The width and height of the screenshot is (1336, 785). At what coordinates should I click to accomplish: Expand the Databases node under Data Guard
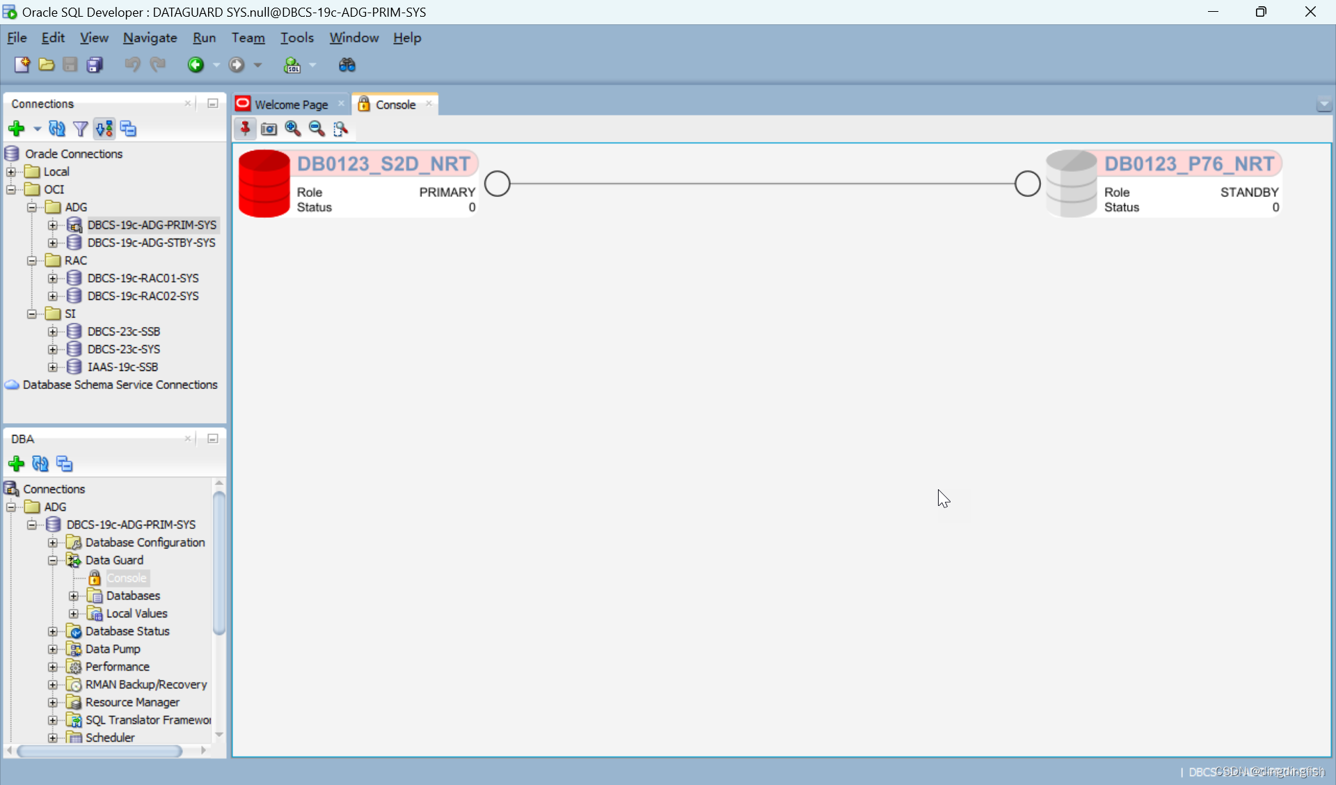[74, 596]
